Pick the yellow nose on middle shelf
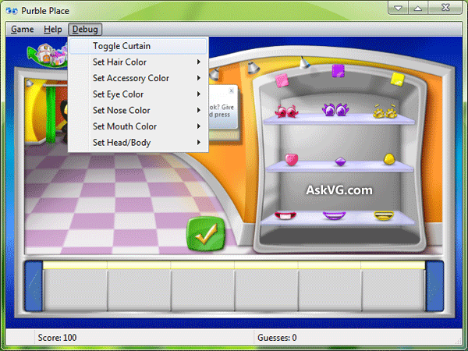The width and height of the screenshot is (468, 351). coord(389,159)
